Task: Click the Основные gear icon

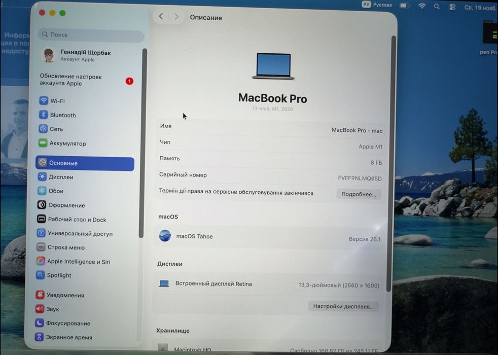Action: pos(42,163)
